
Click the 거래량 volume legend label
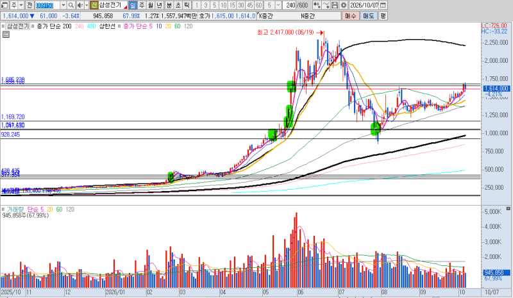pyautogui.click(x=15, y=209)
